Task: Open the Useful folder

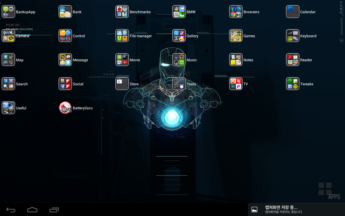Action: pyautogui.click(x=8, y=108)
